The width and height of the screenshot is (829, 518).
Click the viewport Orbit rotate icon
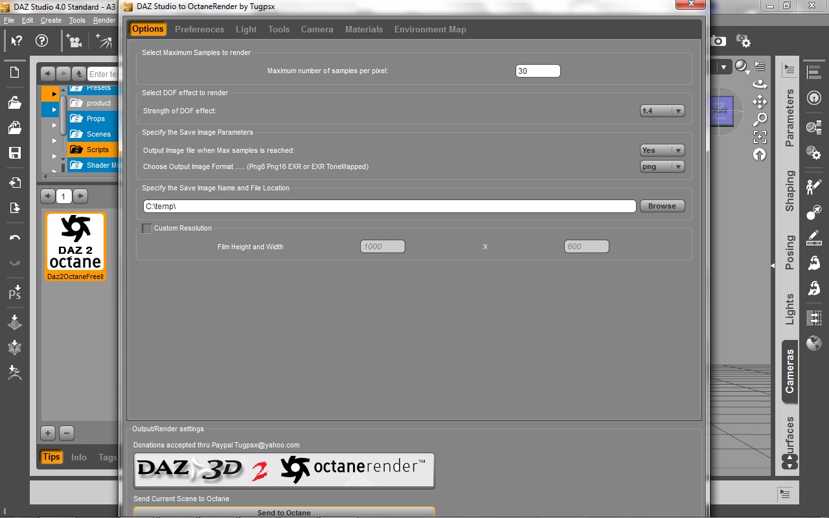point(760,84)
